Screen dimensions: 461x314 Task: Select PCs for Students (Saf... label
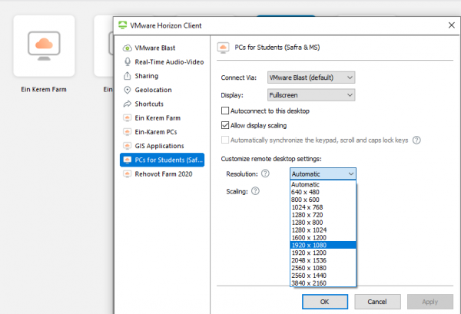tap(168, 160)
